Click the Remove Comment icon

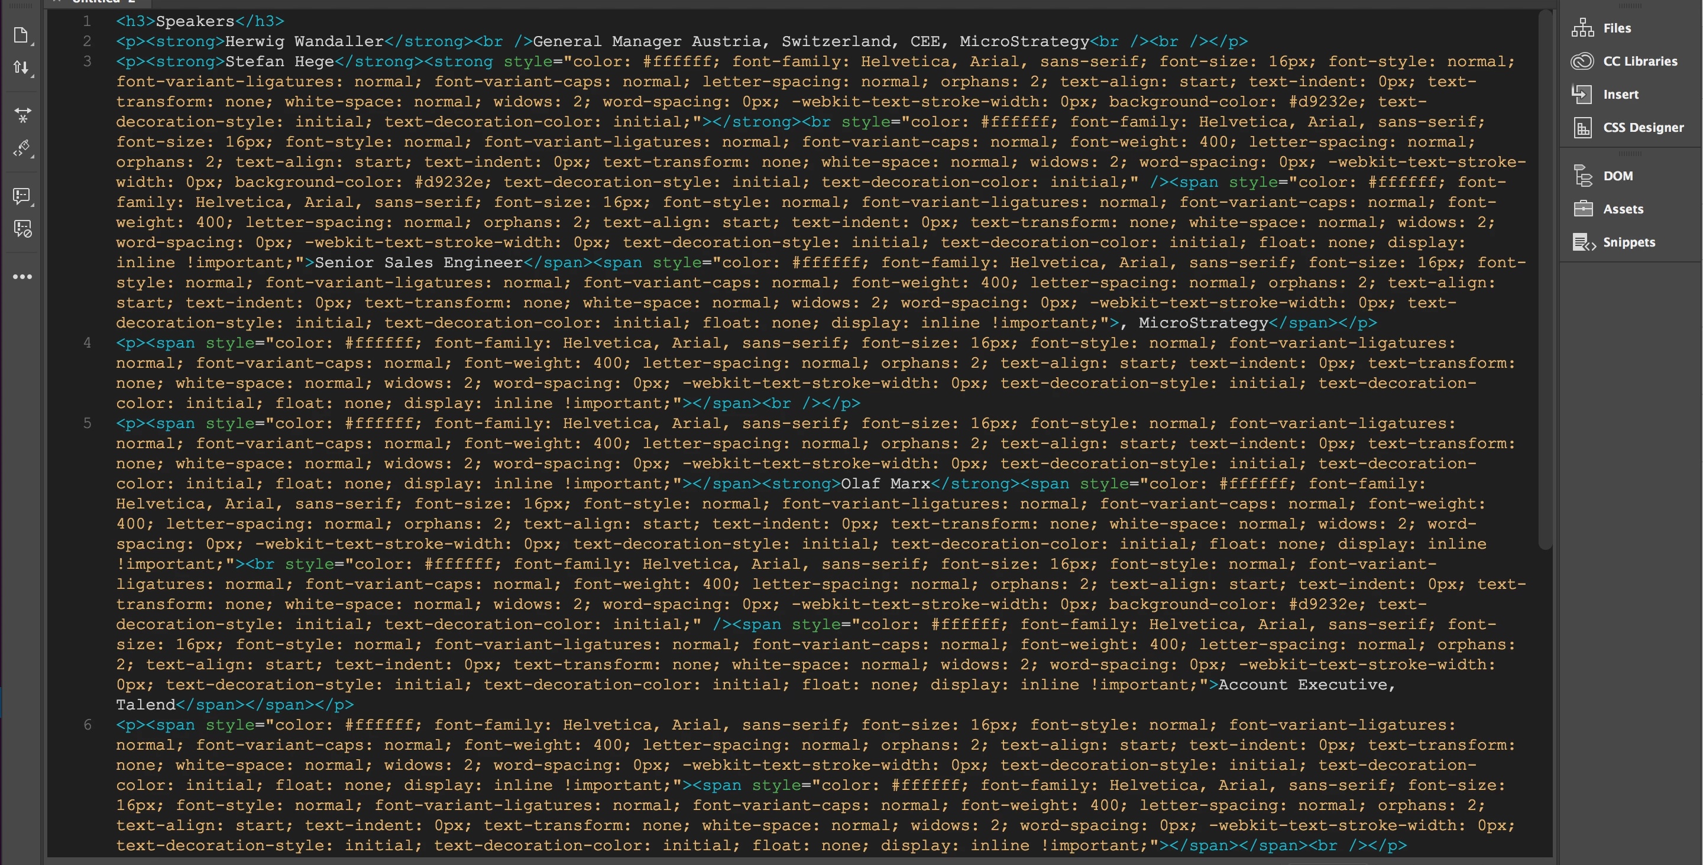point(22,229)
